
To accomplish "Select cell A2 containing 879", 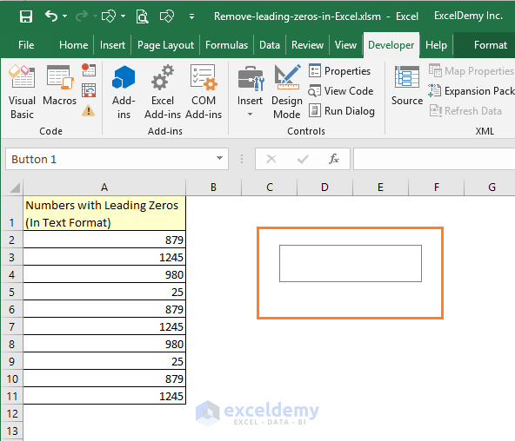I will 104,240.
